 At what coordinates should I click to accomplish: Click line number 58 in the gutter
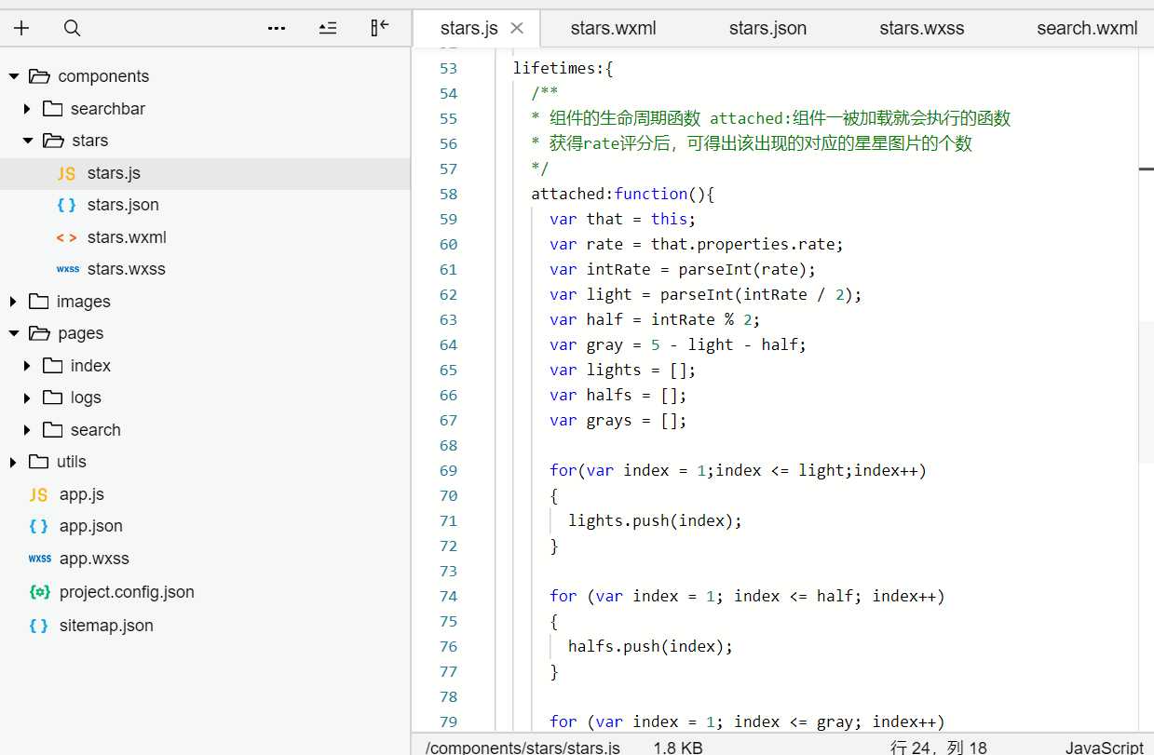tap(448, 194)
